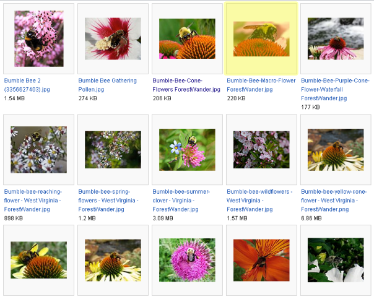Viewport: 374px width, 299px height.
Task: Follow the Bumble-Bee-Macro-Flower ForestWander.jpg link
Action: [x=261, y=85]
